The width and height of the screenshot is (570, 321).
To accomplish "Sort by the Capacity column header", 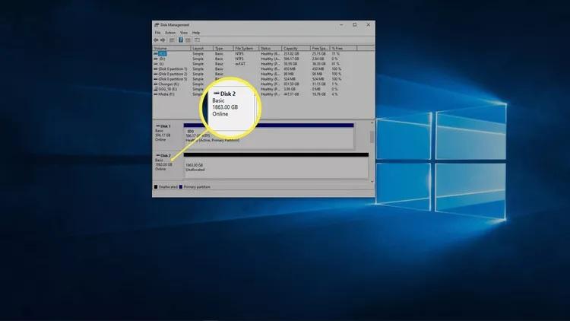I will (293, 48).
